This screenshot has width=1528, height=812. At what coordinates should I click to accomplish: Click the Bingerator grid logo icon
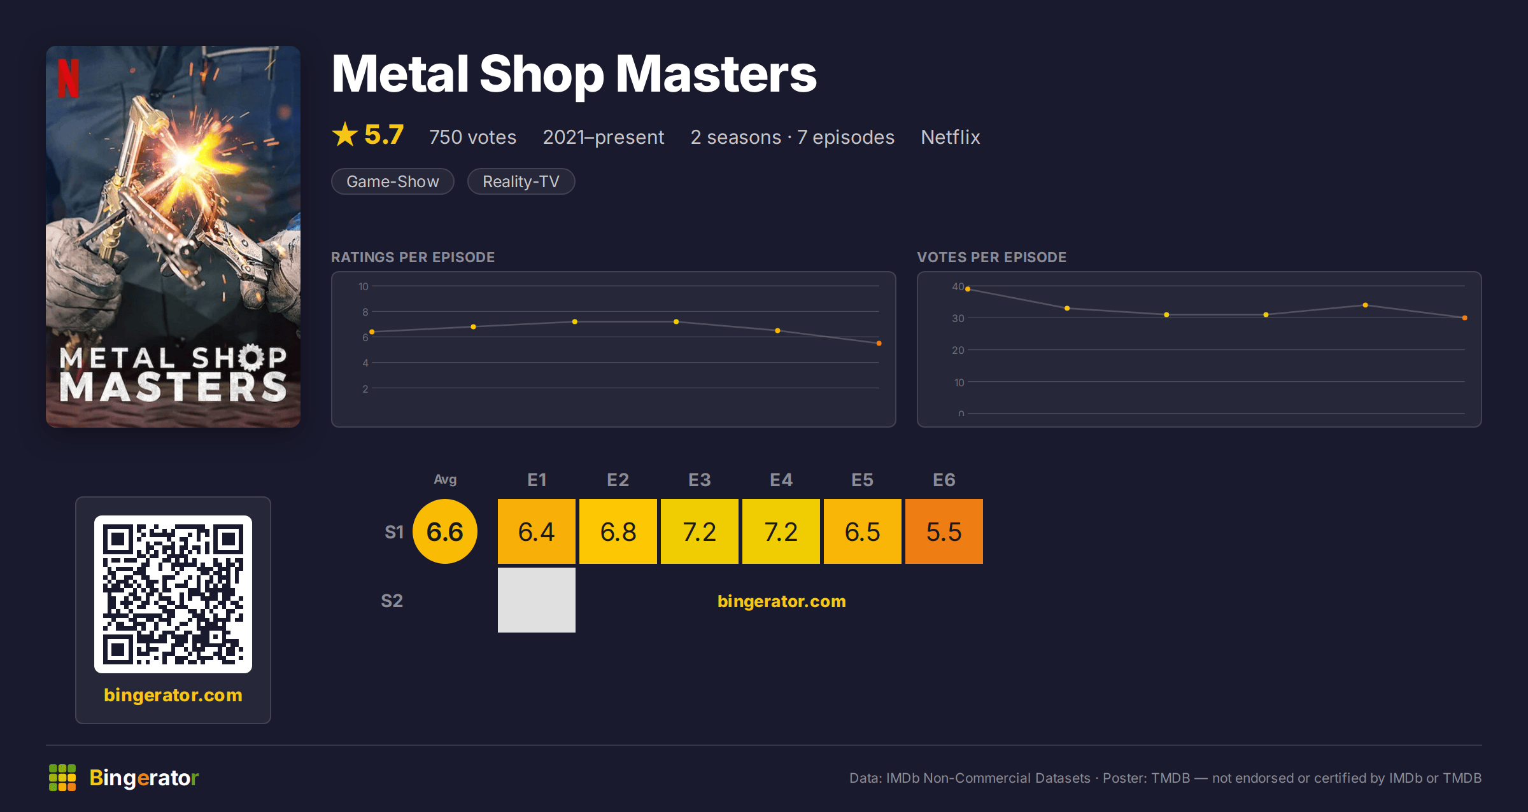pos(62,778)
